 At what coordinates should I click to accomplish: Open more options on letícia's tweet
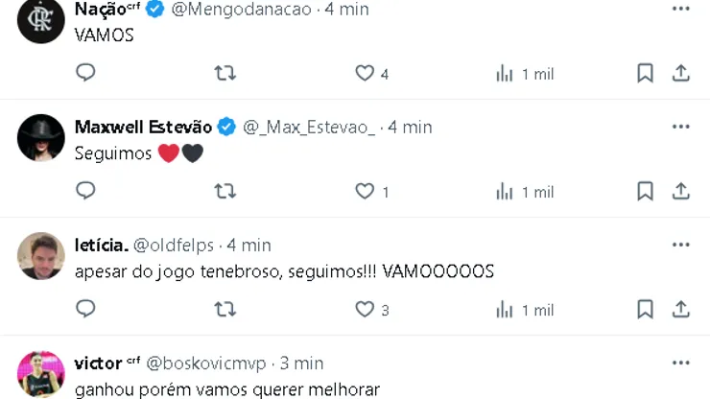680,245
